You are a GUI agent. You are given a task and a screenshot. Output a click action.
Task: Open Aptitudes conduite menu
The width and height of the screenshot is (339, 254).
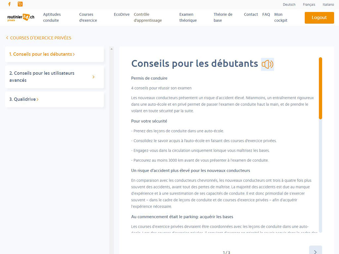click(52, 18)
